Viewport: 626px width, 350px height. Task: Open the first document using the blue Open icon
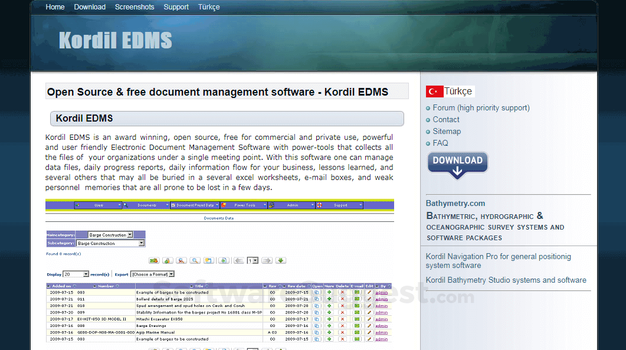pos(317,291)
